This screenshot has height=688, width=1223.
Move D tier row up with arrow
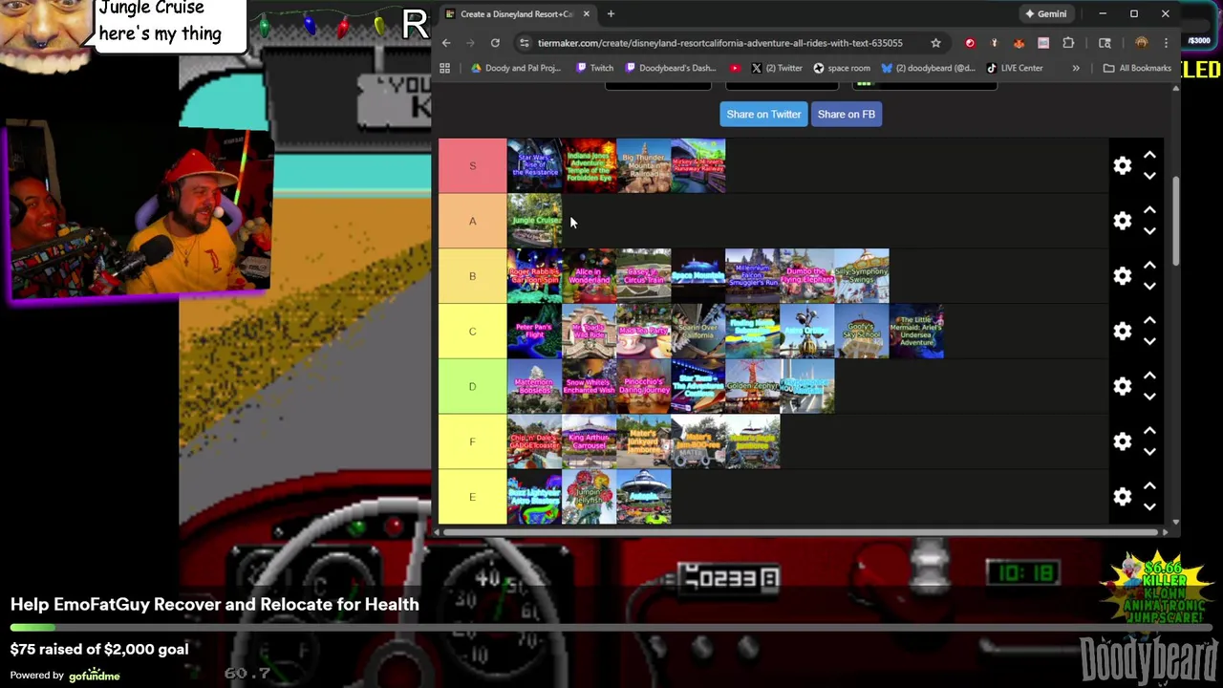[1149, 376]
